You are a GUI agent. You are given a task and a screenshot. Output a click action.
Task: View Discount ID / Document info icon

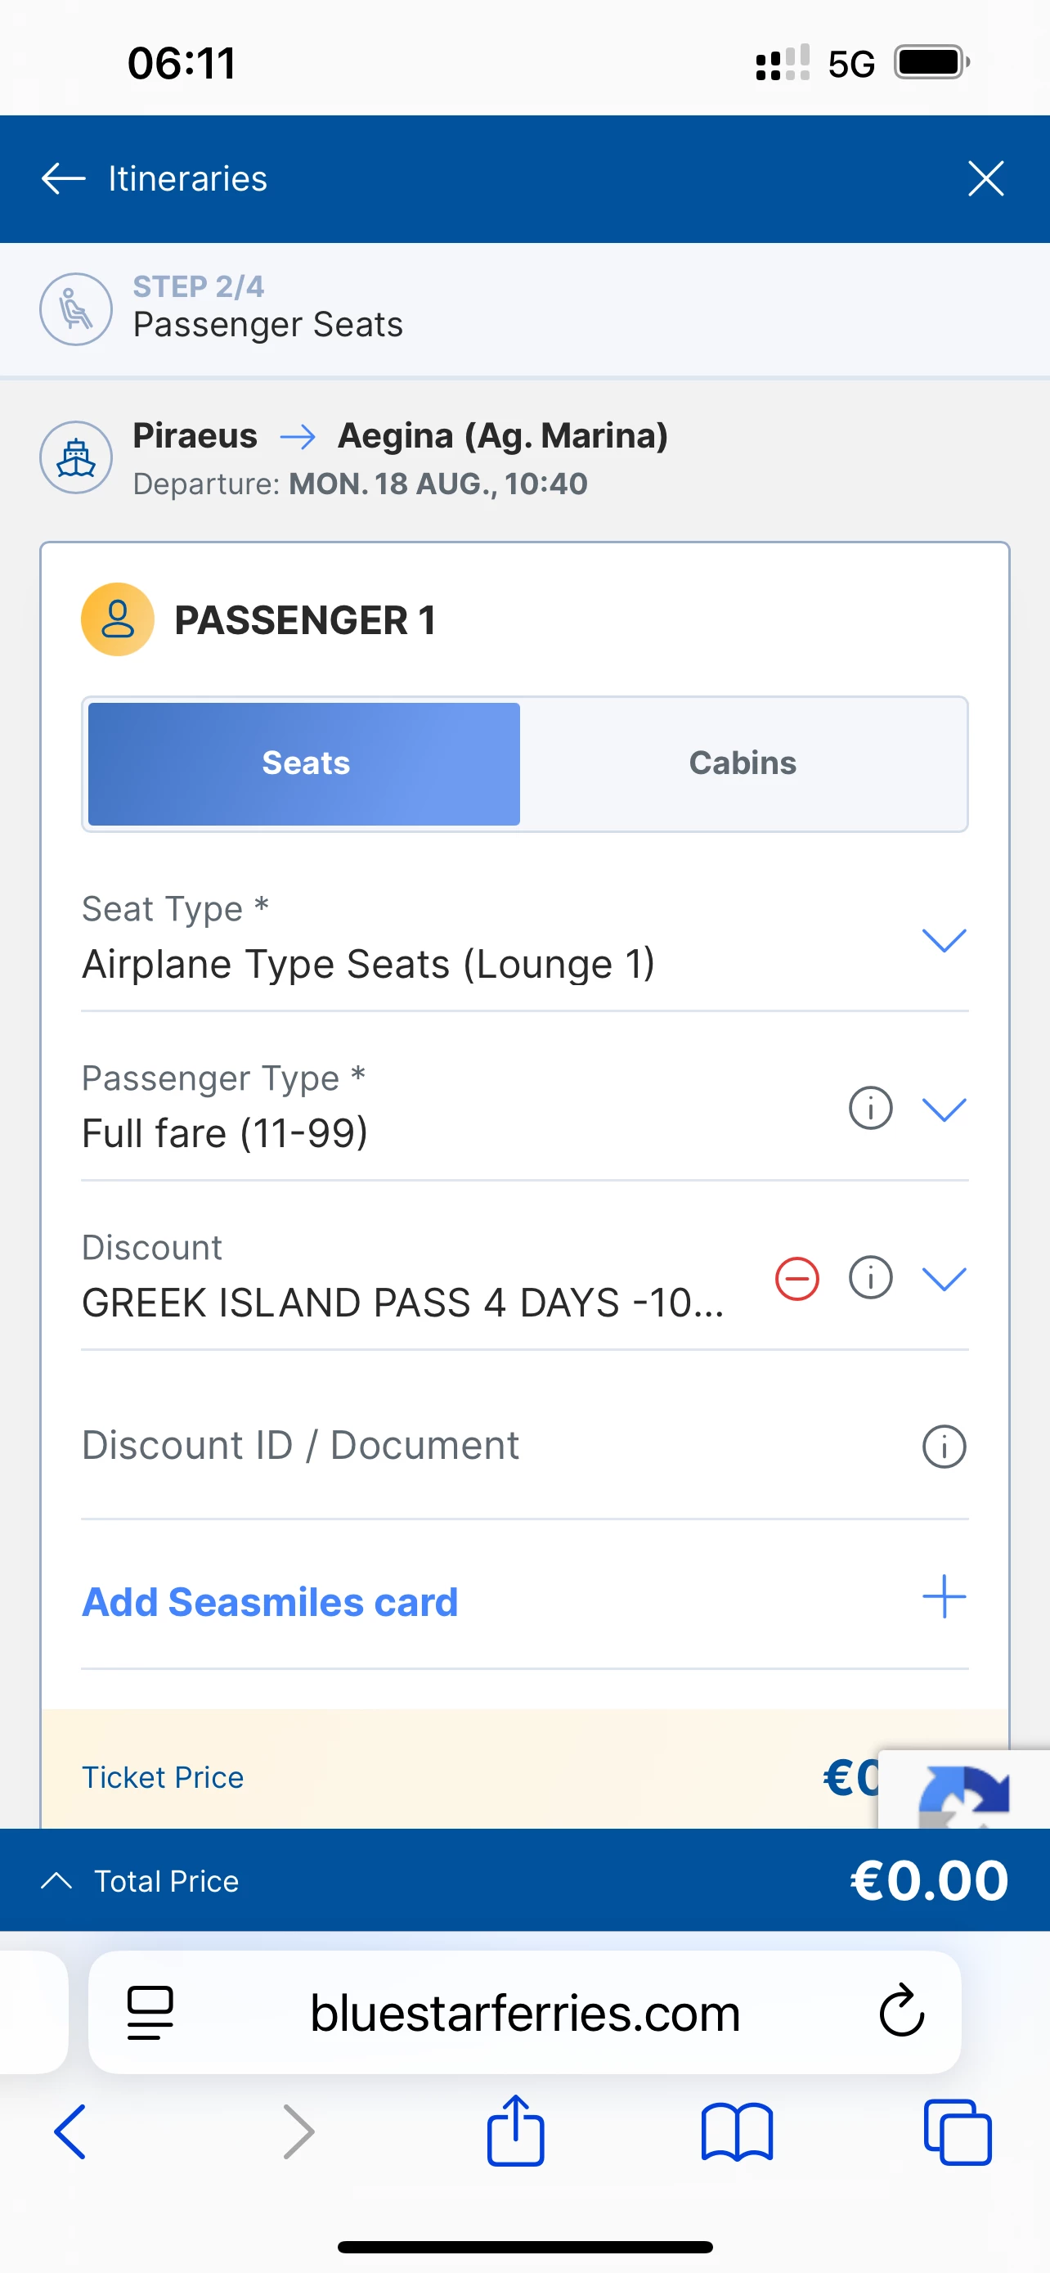tap(944, 1447)
